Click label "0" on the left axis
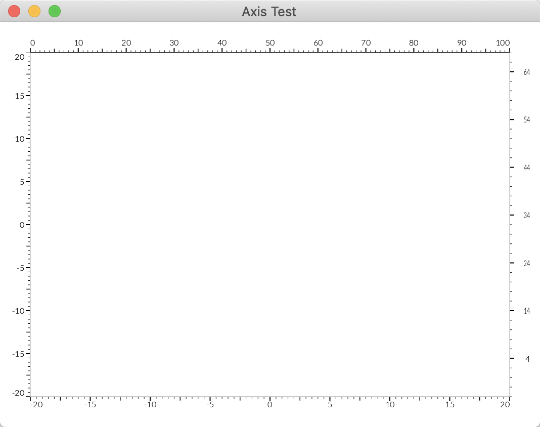540x427 pixels. coord(22,225)
